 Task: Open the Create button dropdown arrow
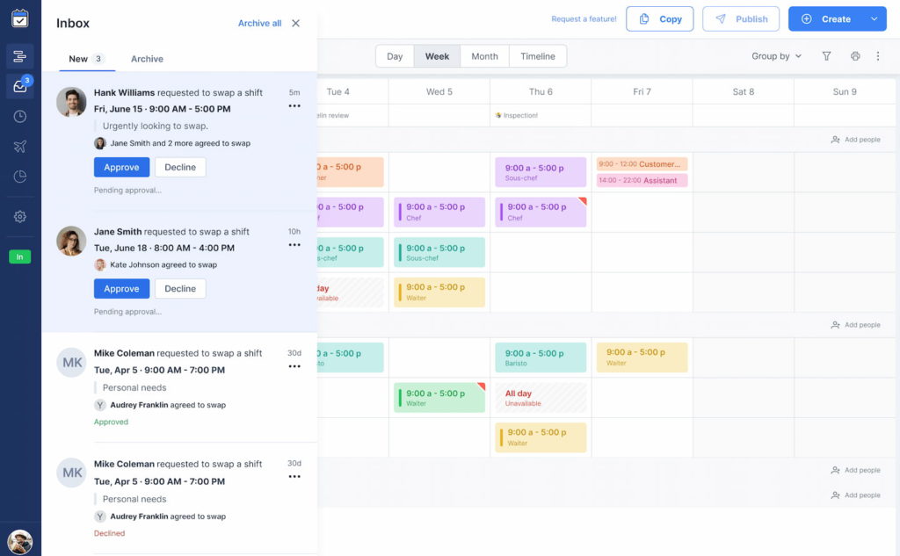click(874, 19)
